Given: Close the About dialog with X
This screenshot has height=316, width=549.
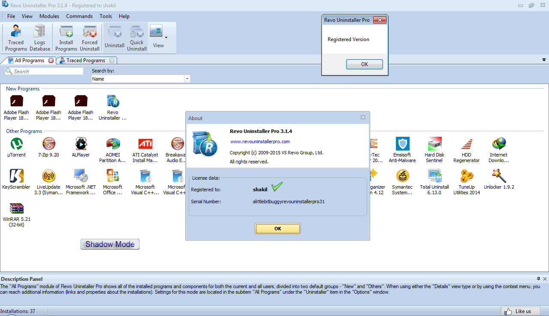Looking at the screenshot, I should pyautogui.click(x=363, y=117).
